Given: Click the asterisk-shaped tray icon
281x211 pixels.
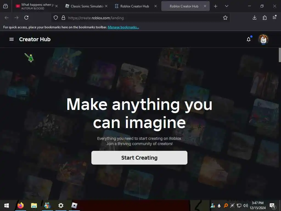Looking at the screenshot, I should [232, 206].
